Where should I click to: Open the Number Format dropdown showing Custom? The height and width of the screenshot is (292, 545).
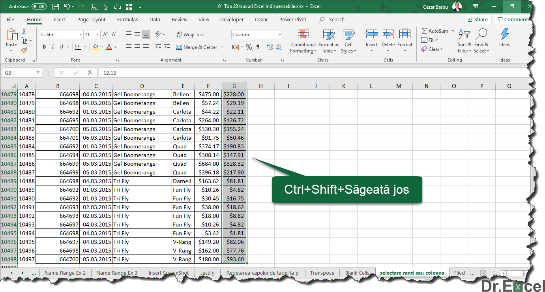(x=257, y=34)
